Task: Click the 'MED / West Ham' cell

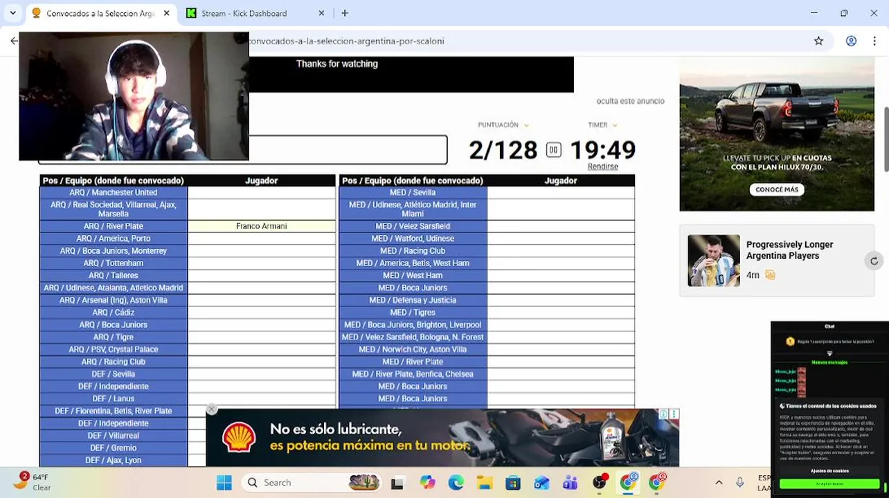Action: pyautogui.click(x=413, y=275)
